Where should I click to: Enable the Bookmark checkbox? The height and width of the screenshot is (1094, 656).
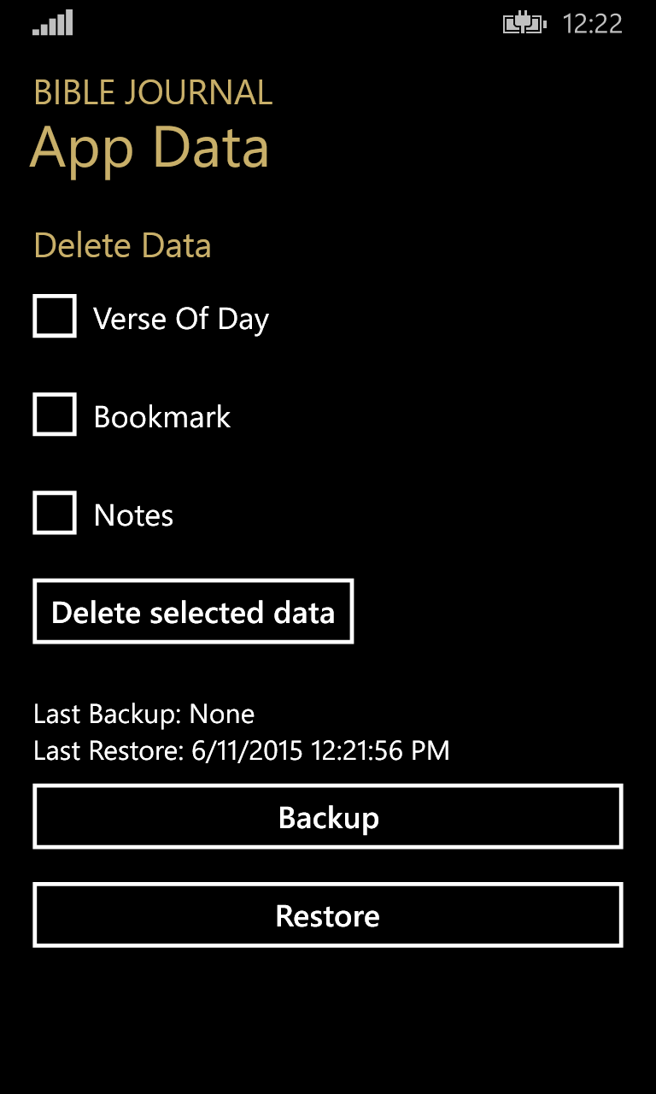55,415
